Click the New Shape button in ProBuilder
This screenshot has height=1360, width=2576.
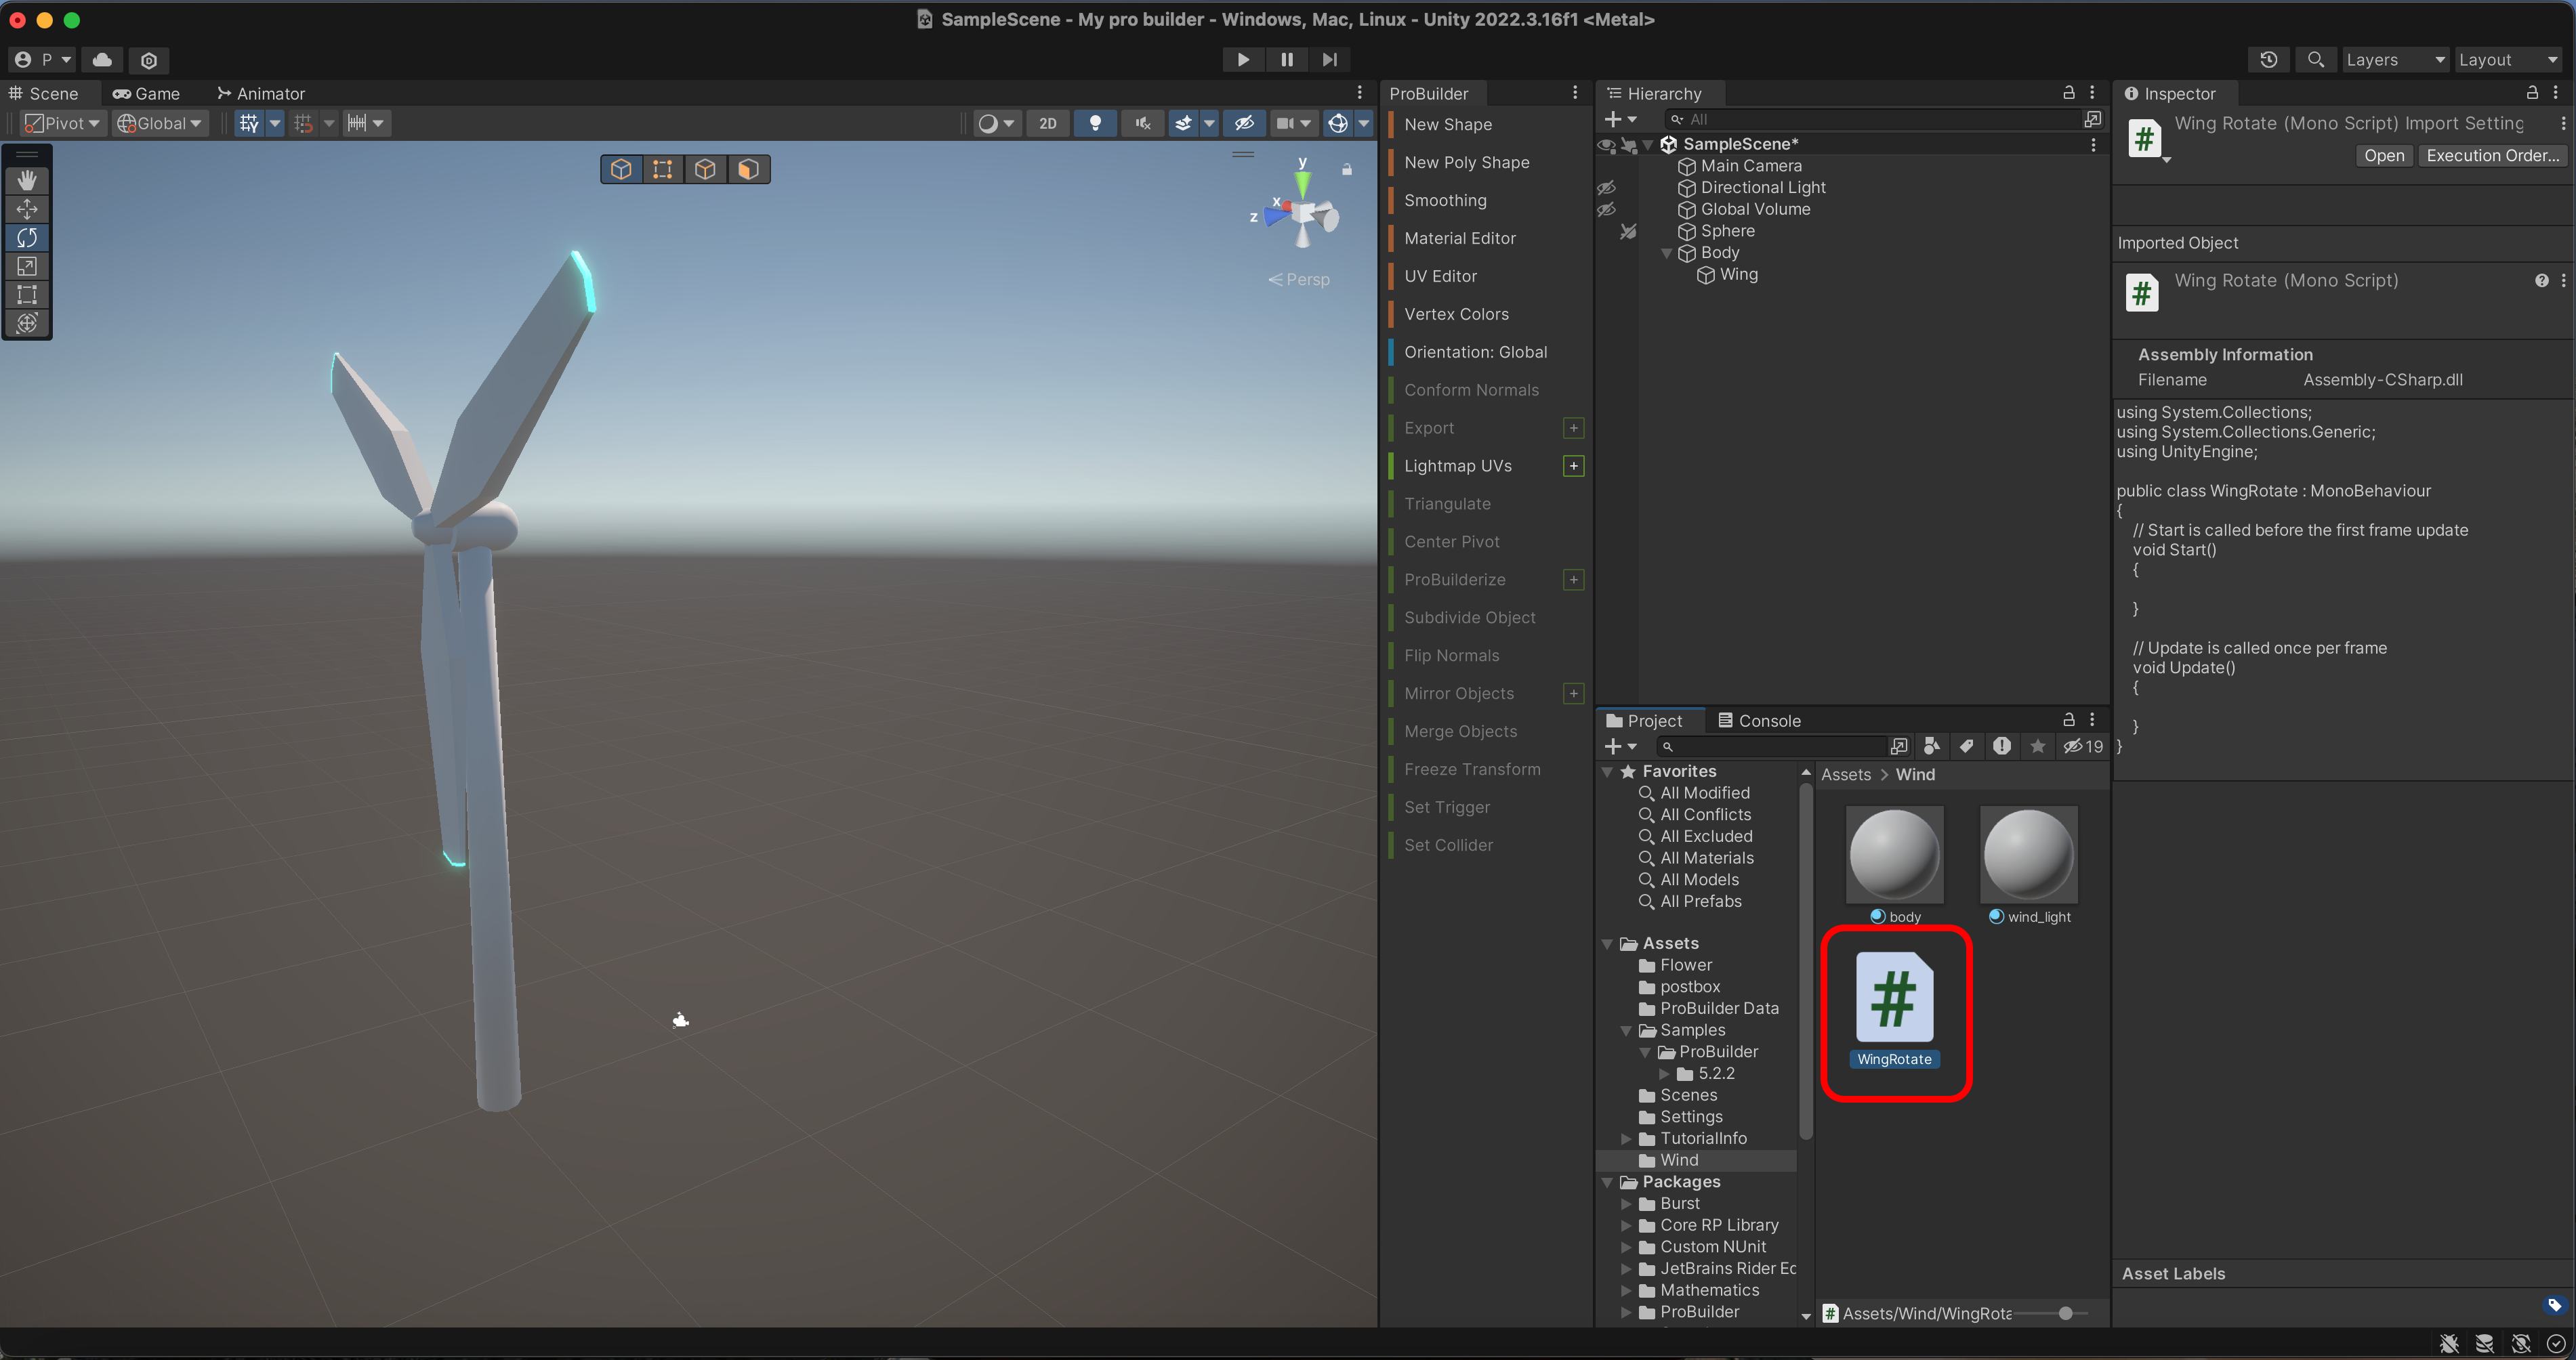[x=1447, y=124]
